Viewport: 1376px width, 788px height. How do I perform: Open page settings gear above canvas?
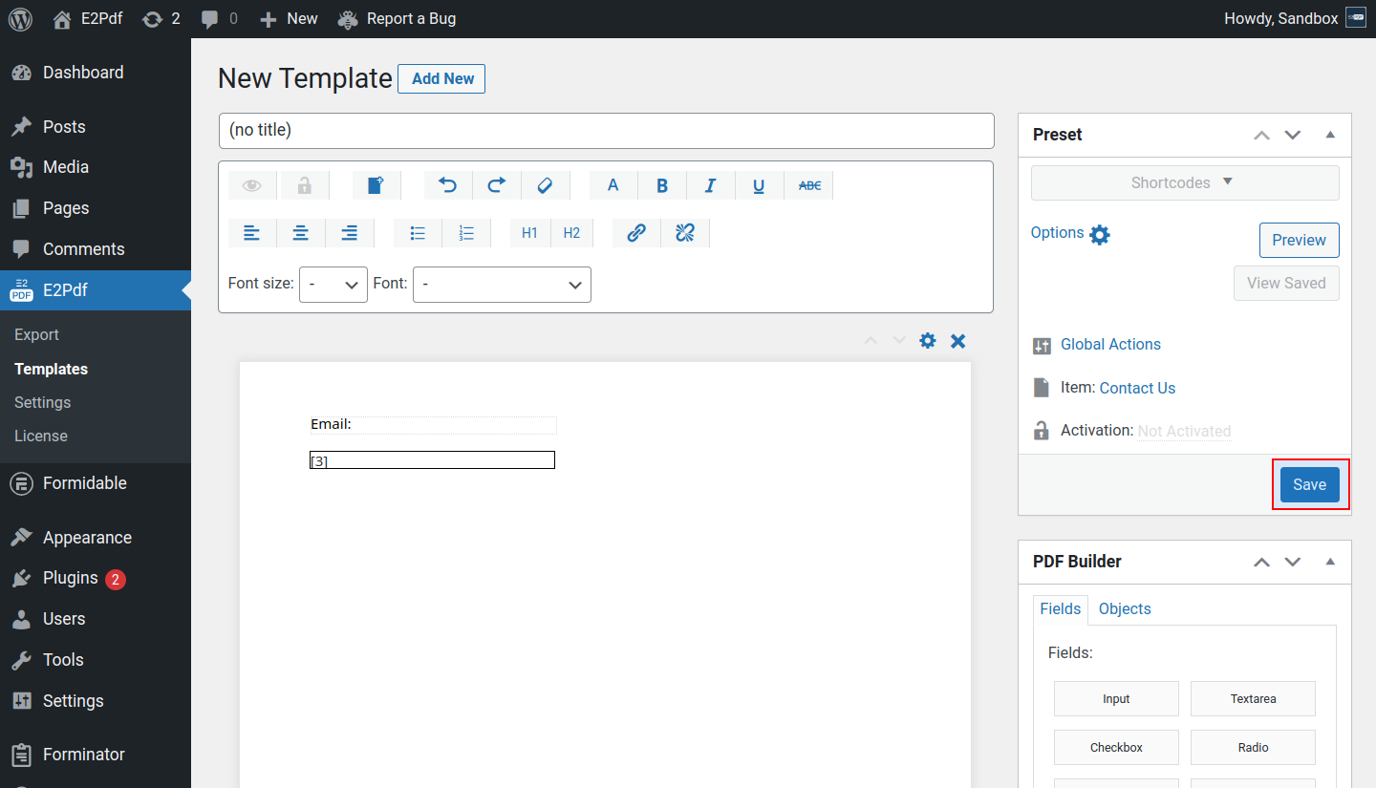927,341
